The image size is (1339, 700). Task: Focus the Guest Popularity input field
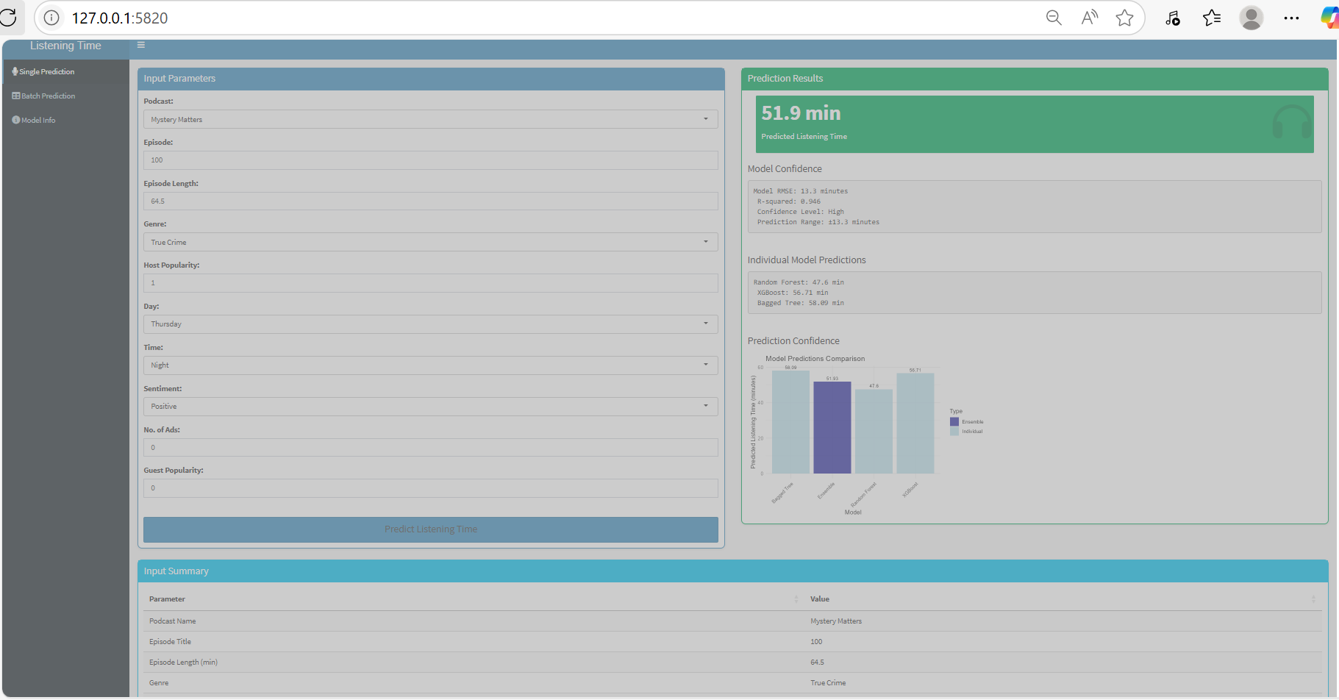[x=430, y=488]
